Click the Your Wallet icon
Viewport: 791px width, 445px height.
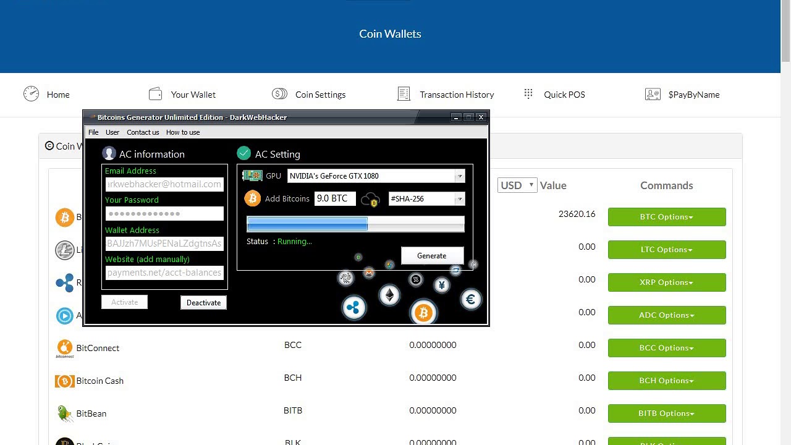[155, 94]
